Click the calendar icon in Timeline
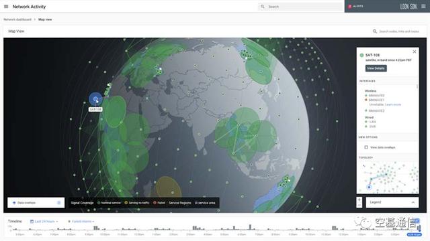 coord(32,222)
